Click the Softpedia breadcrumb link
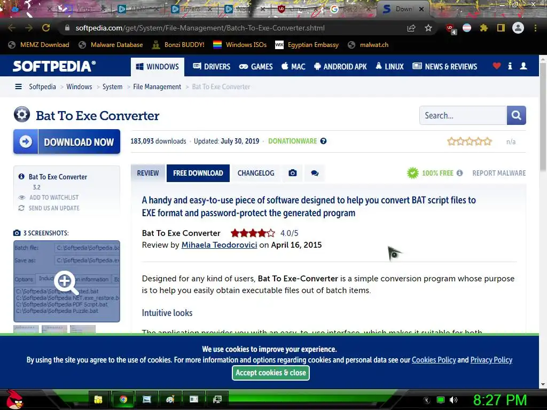Screen dimensions: 547x410 click(x=42, y=87)
